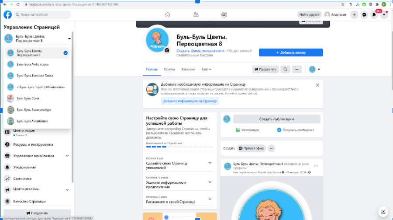The width and height of the screenshot is (393, 220).
Task: Open Анастасия profile link
Action: [x=335, y=14]
